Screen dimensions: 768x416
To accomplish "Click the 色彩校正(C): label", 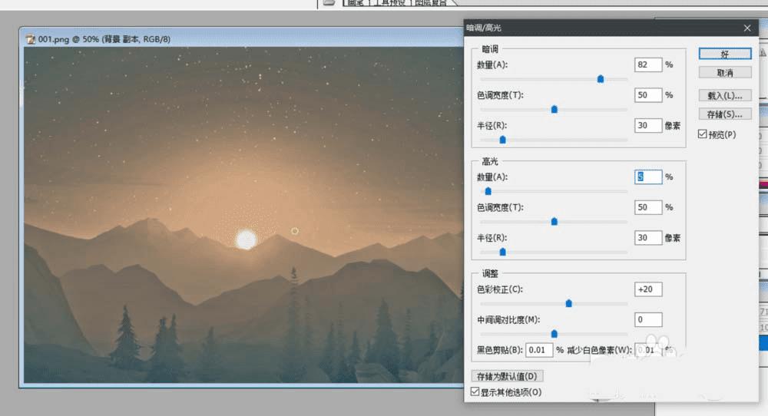I will click(x=500, y=289).
